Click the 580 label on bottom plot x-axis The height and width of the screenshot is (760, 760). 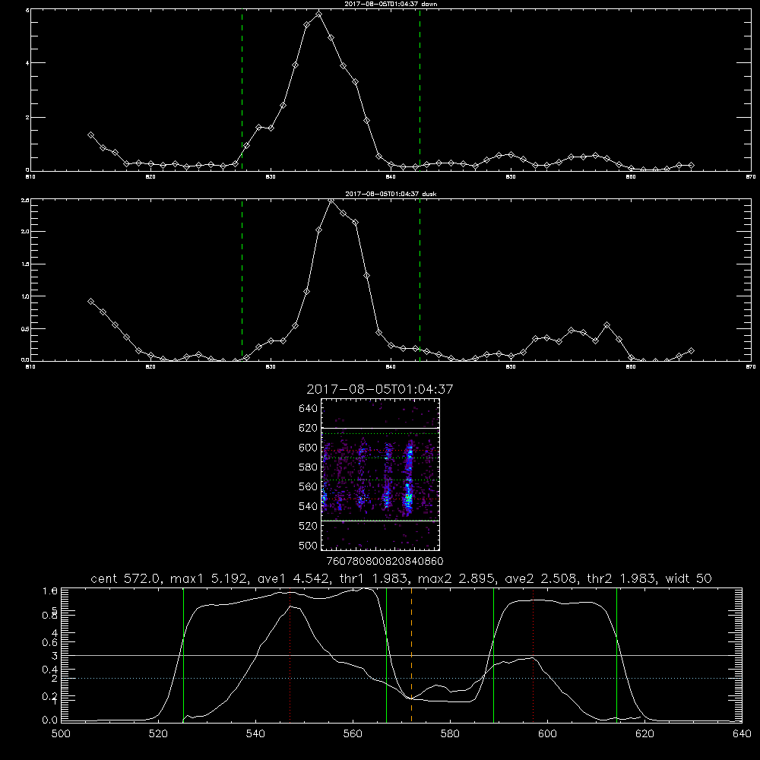point(450,734)
